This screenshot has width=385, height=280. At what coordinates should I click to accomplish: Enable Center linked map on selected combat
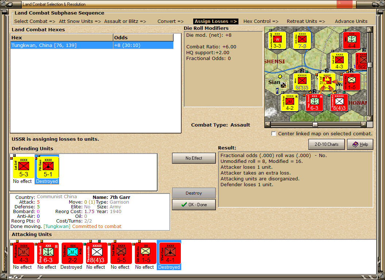(x=273, y=134)
